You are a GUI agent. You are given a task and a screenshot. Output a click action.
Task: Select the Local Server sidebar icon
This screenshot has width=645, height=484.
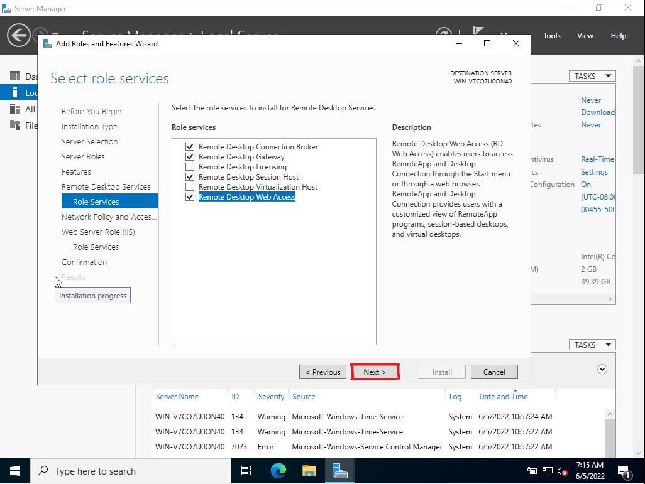(x=15, y=92)
